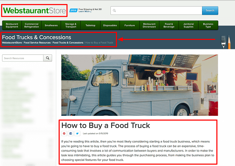
Task: Click the food truck hero image
Action: pyautogui.click(x=139, y=85)
